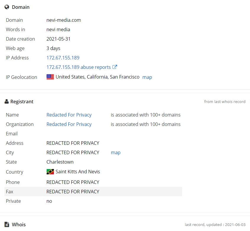Click the globe icon beside Domain heading

pos(7,7)
